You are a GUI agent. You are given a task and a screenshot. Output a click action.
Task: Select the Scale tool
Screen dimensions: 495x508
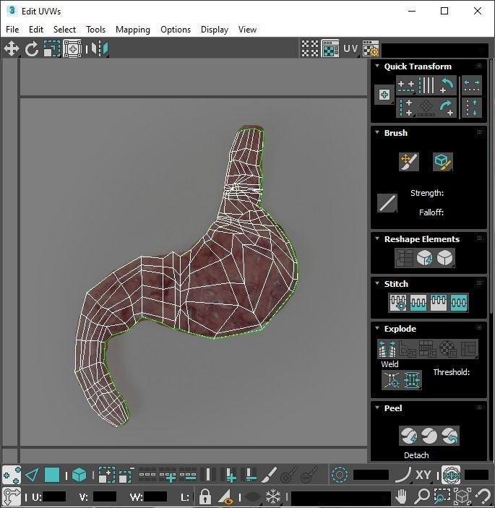[52, 49]
